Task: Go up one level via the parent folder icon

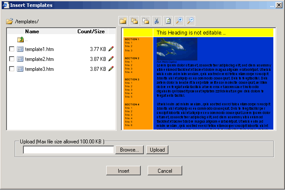Action: [x=21, y=39]
